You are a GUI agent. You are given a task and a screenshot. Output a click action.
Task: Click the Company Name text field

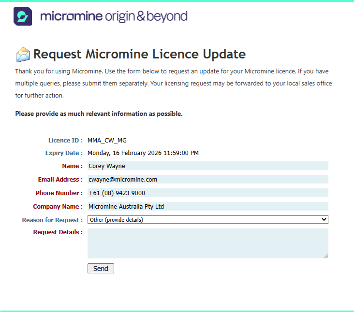coord(207,206)
